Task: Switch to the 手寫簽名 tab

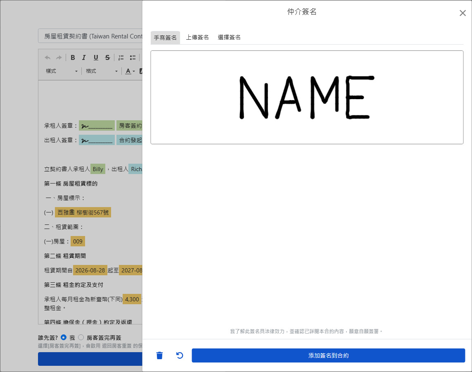Action: pos(165,38)
